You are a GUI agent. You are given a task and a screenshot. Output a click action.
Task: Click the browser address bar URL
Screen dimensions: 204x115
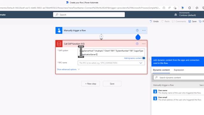point(80,8)
